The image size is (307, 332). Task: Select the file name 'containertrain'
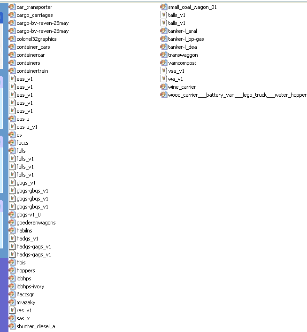(32, 71)
